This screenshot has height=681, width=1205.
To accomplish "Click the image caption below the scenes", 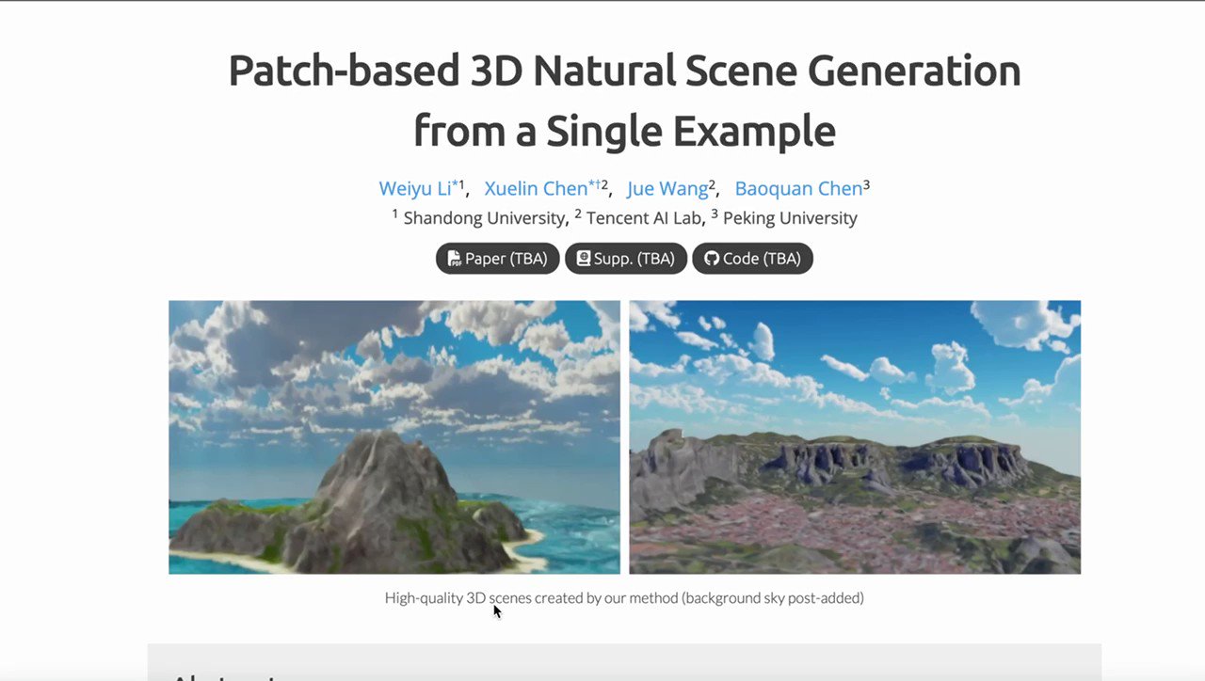I will point(624,597).
